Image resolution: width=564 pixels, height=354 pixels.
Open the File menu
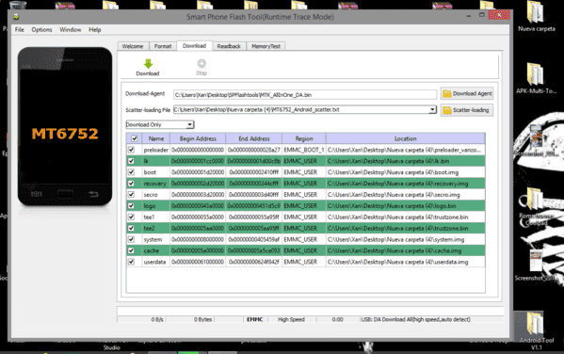point(20,29)
